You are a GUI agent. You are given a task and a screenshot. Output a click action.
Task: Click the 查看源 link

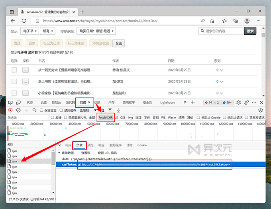tap(86, 153)
